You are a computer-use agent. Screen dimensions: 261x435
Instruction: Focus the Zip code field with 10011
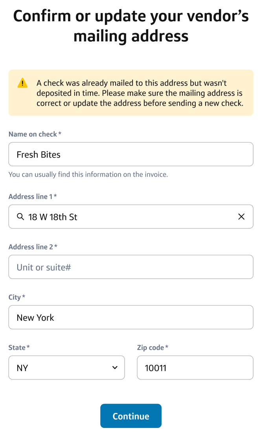[195, 368]
